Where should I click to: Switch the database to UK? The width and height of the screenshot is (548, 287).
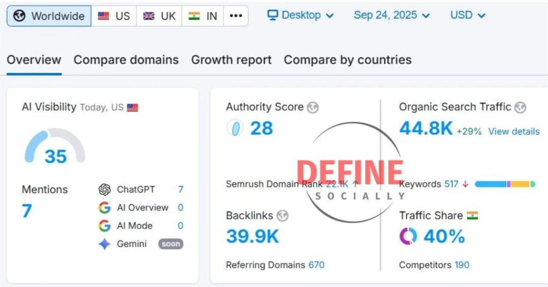(x=159, y=16)
